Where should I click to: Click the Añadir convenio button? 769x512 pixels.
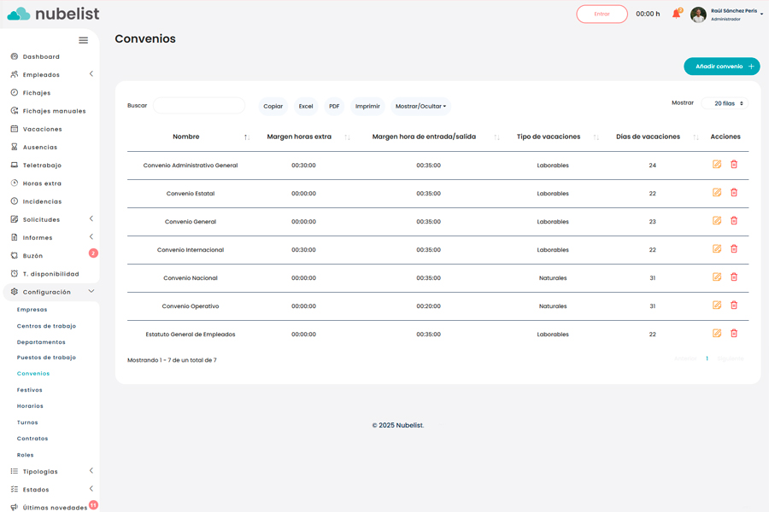(x=721, y=67)
